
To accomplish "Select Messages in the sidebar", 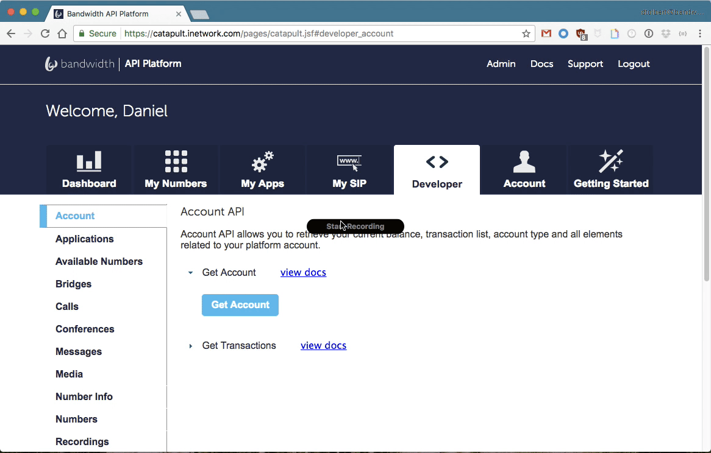I will pyautogui.click(x=79, y=352).
